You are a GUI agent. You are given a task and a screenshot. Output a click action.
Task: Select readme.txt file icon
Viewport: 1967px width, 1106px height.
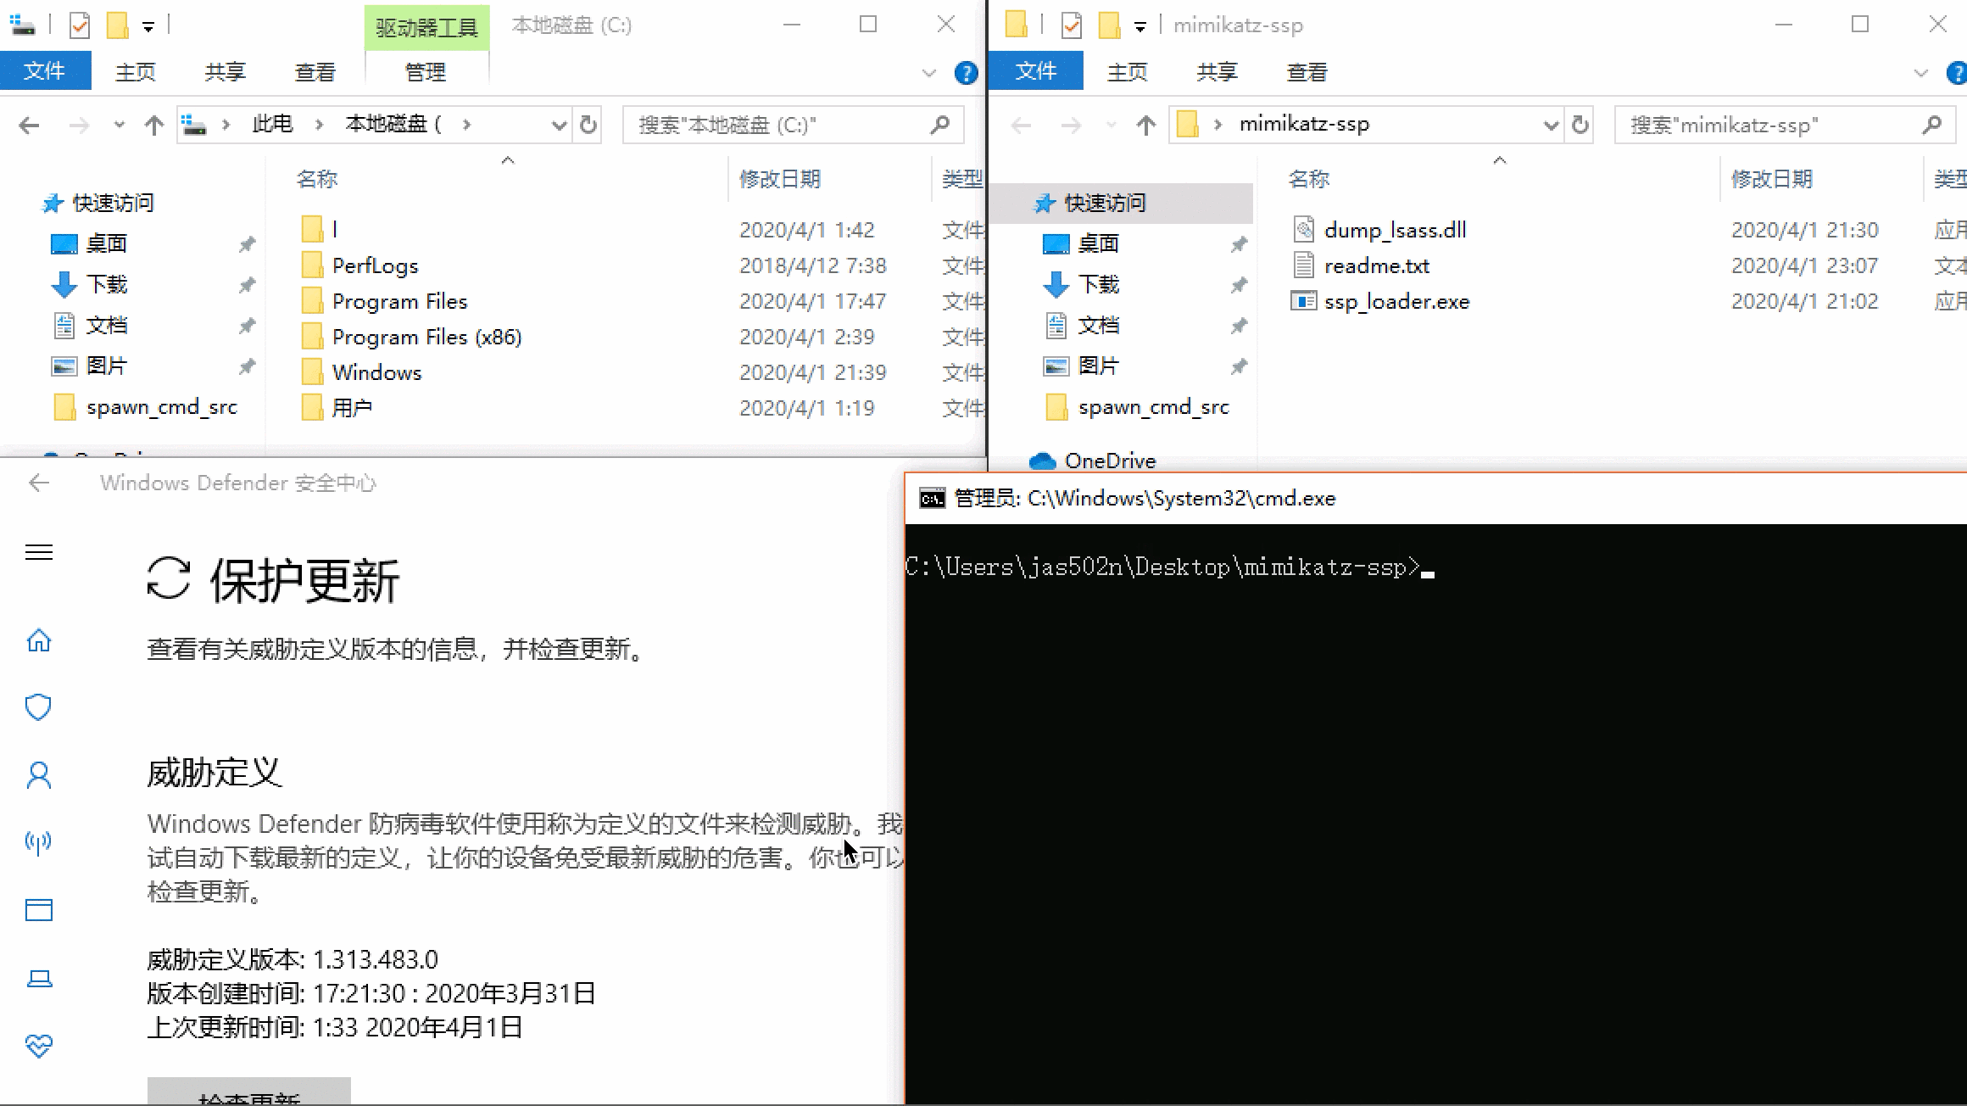pos(1304,265)
